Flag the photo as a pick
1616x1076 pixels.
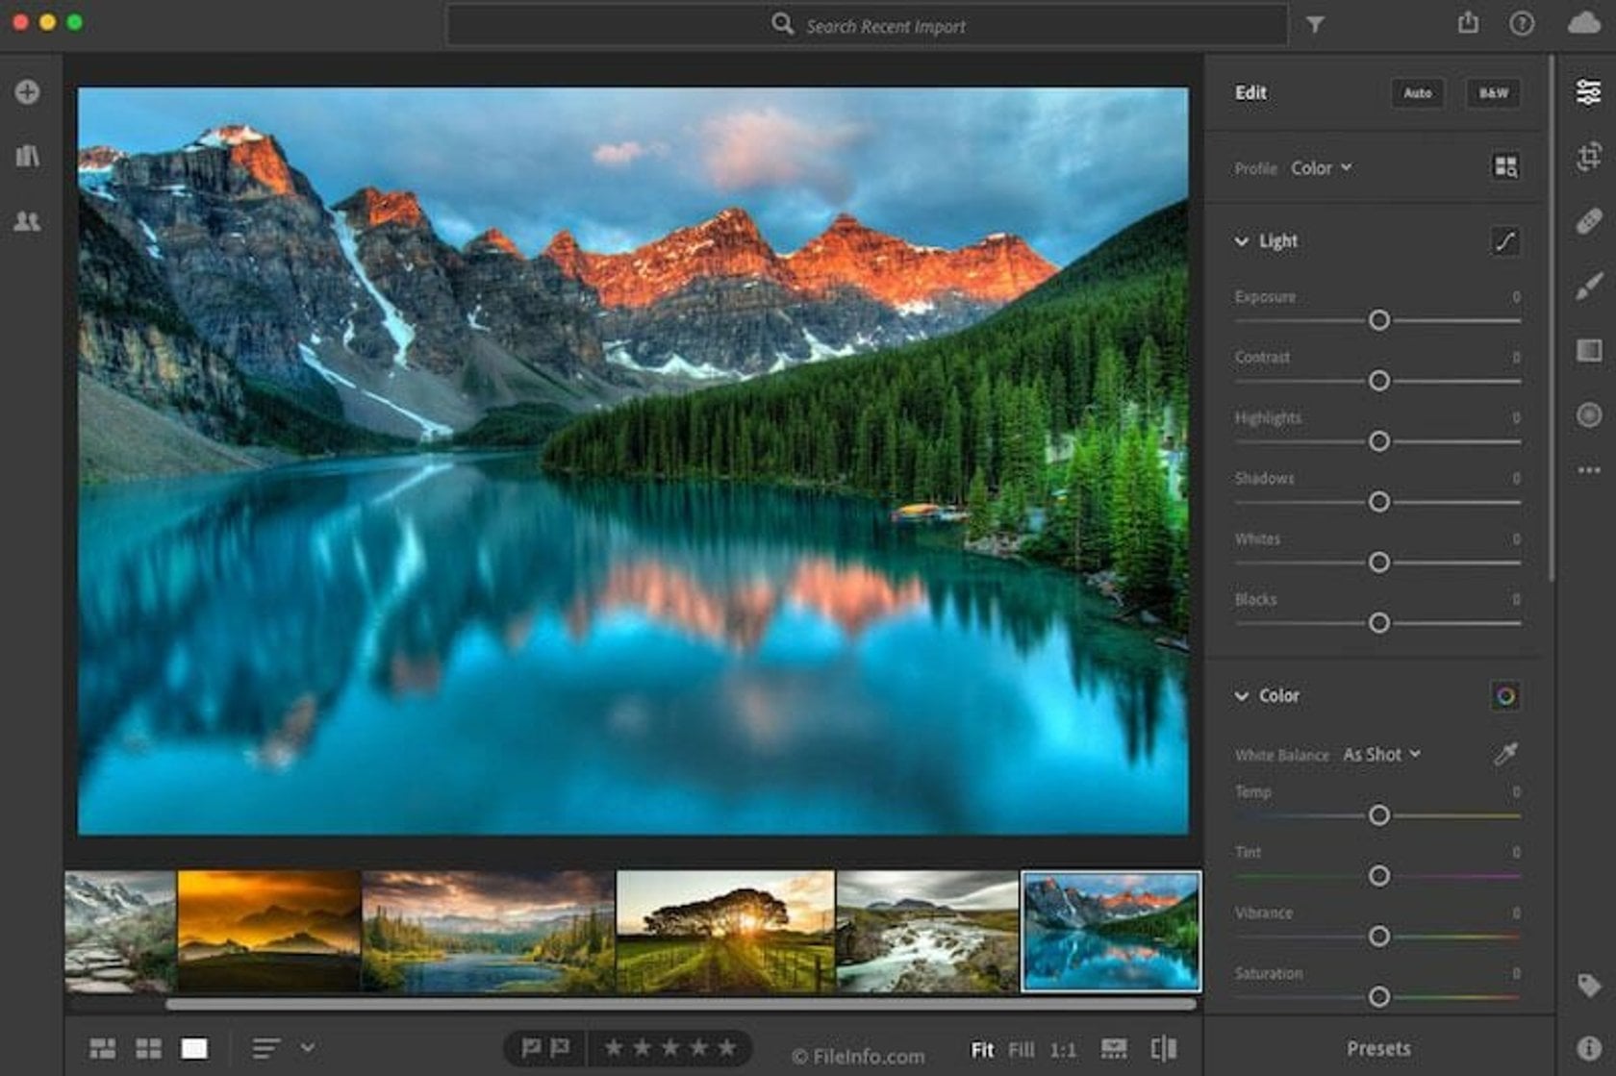530,1047
